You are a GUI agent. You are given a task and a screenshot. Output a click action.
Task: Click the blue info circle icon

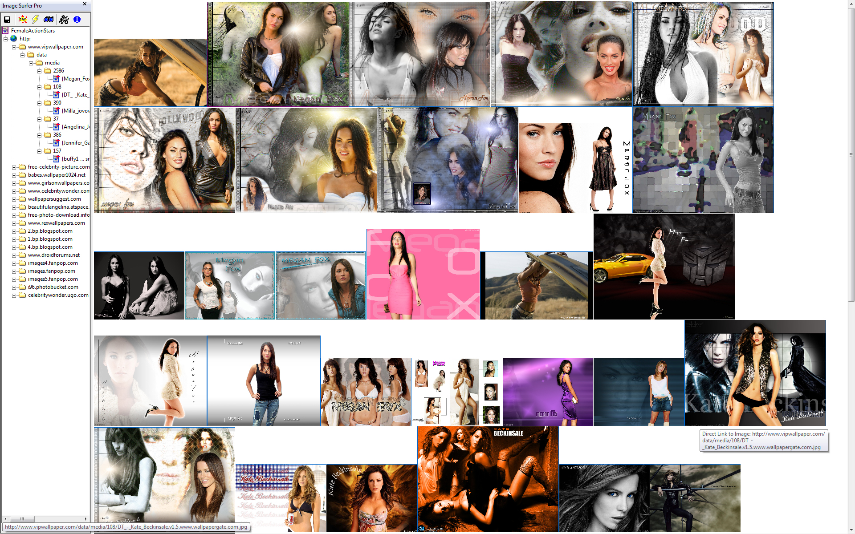click(x=77, y=19)
